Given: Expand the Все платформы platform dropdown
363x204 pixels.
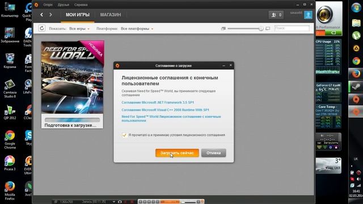Looking at the screenshot, I should click(137, 29).
